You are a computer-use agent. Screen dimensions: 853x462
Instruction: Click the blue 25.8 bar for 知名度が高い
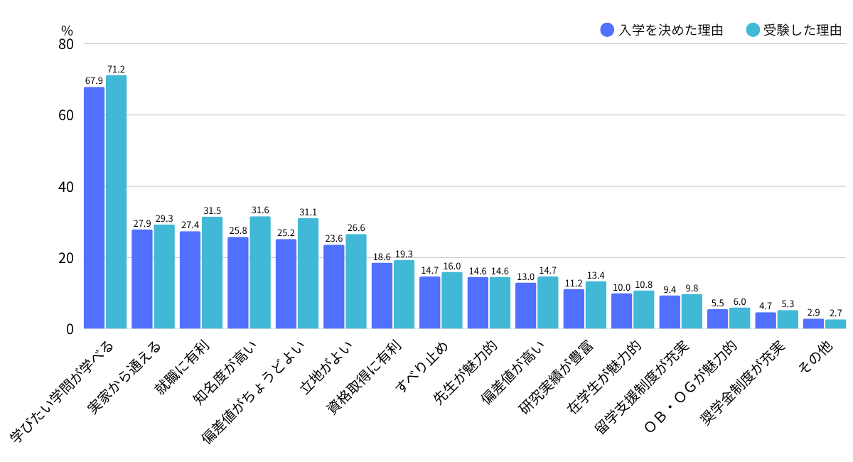coord(238,283)
